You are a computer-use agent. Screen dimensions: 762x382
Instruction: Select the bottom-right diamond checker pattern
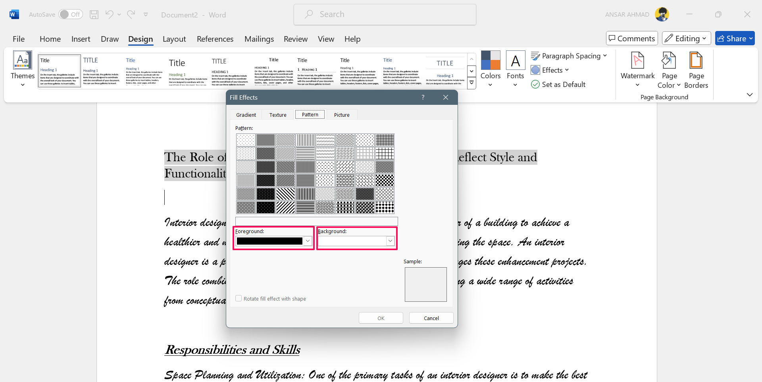(x=385, y=207)
